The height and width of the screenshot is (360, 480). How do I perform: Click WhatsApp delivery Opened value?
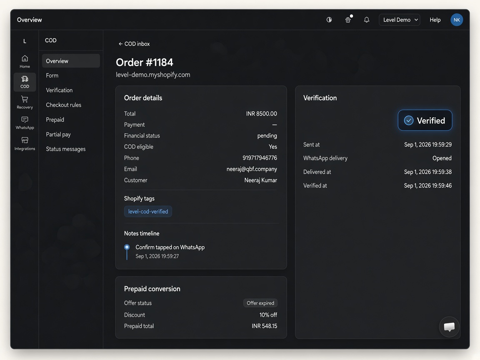coord(442,158)
